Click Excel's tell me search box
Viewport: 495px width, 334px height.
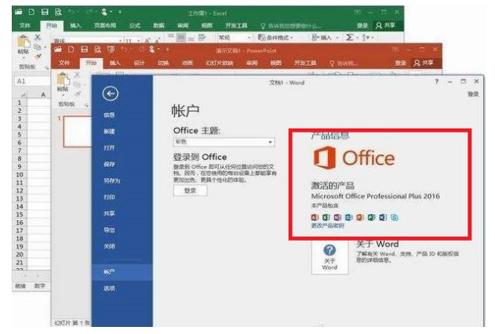coord(291,26)
